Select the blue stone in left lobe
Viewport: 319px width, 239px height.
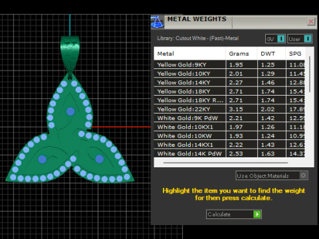click(x=43, y=159)
